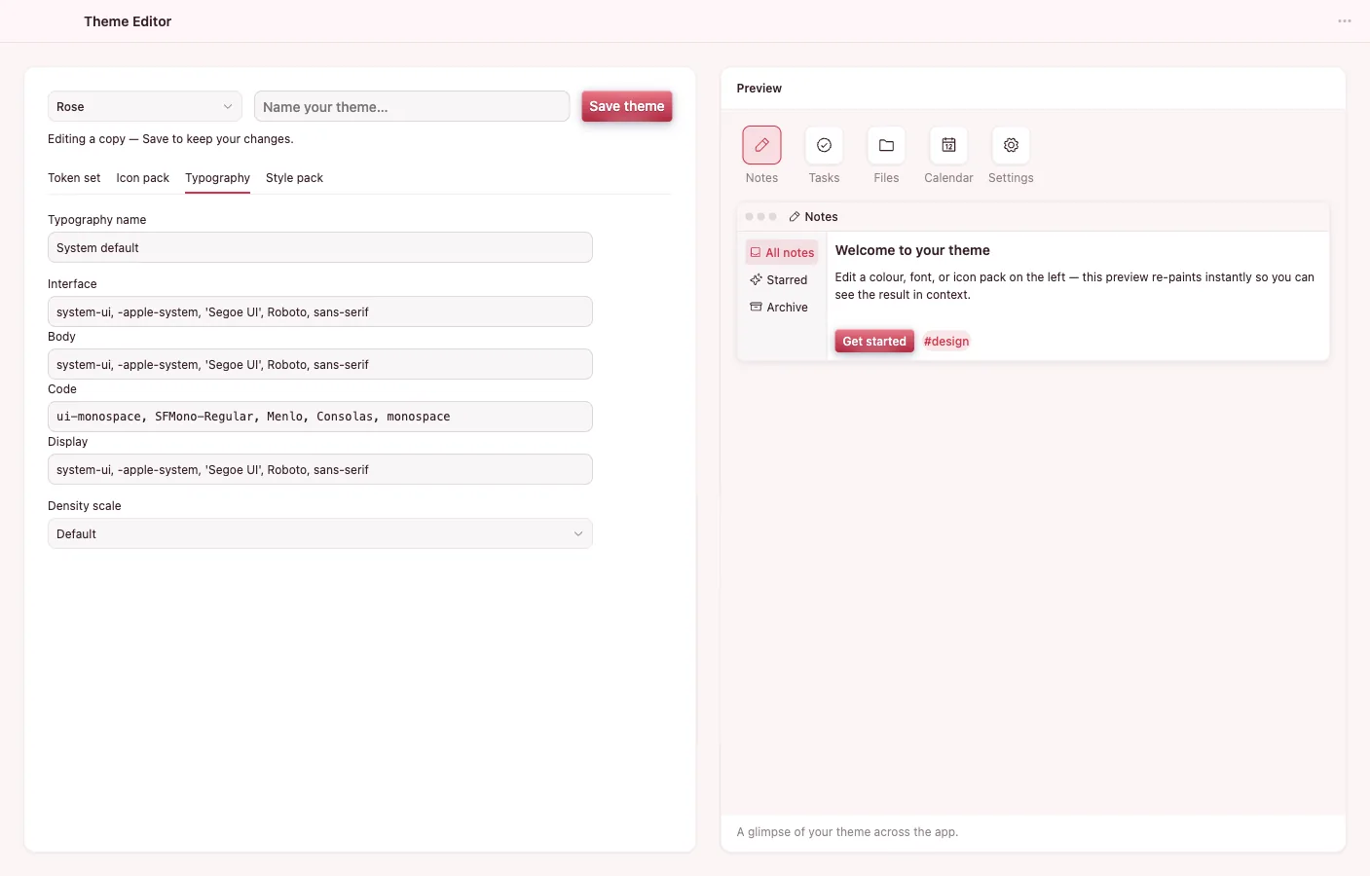The width and height of the screenshot is (1370, 876).
Task: Click the Welcome to your theme heading
Action: pyautogui.click(x=912, y=250)
